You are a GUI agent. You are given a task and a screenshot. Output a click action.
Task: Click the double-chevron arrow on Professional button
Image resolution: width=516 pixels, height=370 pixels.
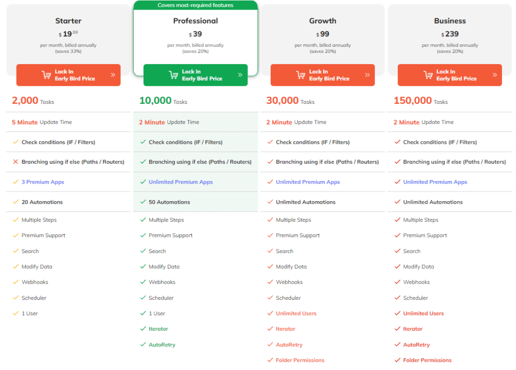click(240, 75)
